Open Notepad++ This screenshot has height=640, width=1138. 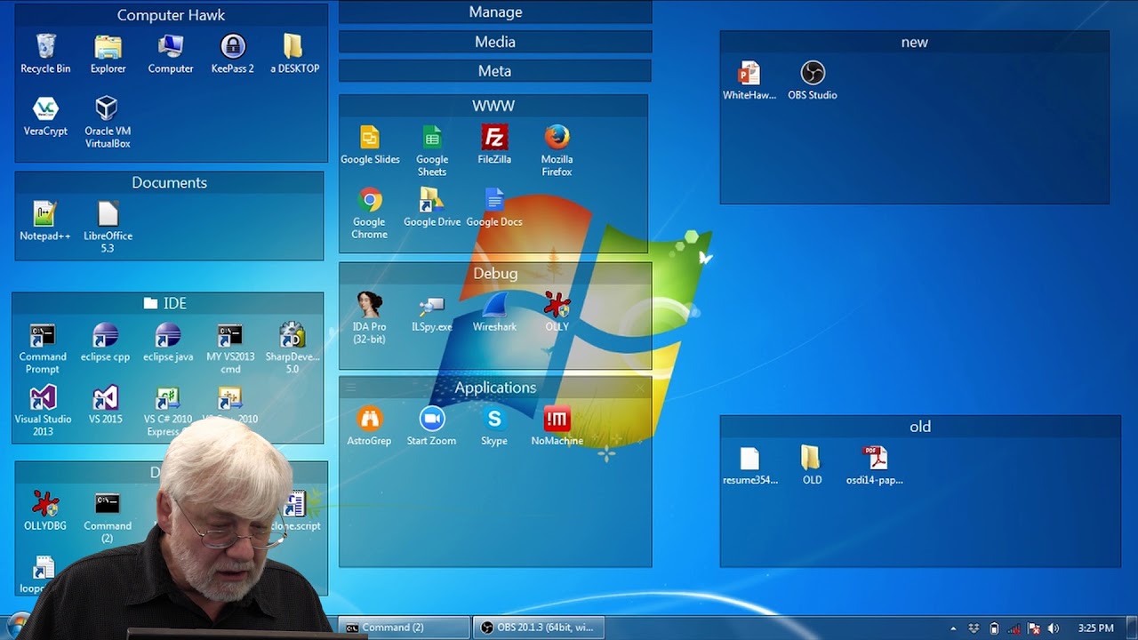(x=45, y=221)
